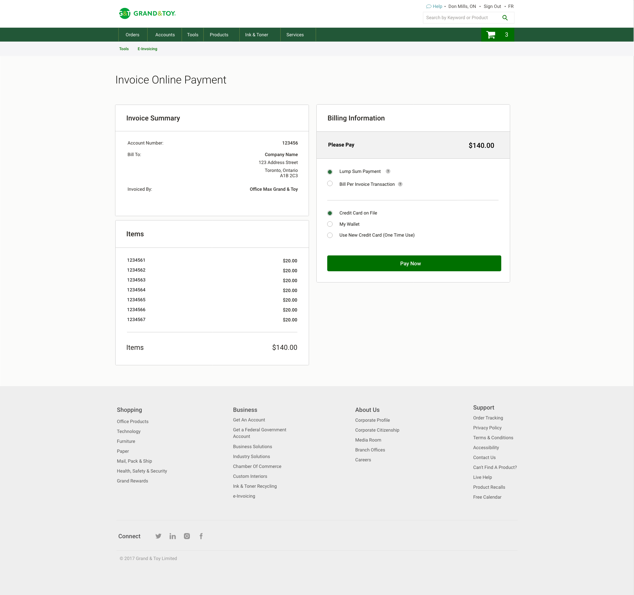This screenshot has width=634, height=595.
Task: Open the Facebook social icon
Action: [201, 536]
